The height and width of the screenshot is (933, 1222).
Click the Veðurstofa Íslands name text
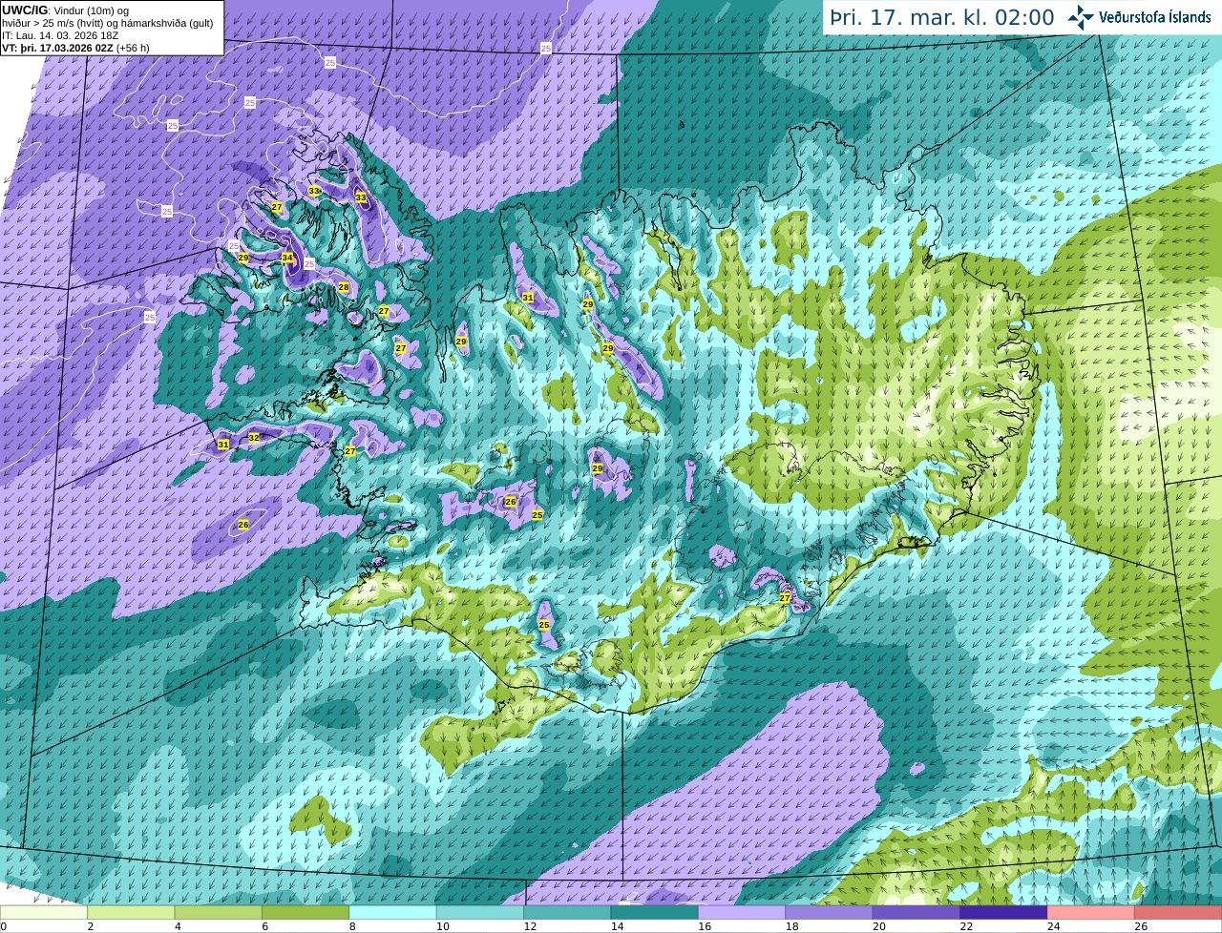tap(1155, 17)
